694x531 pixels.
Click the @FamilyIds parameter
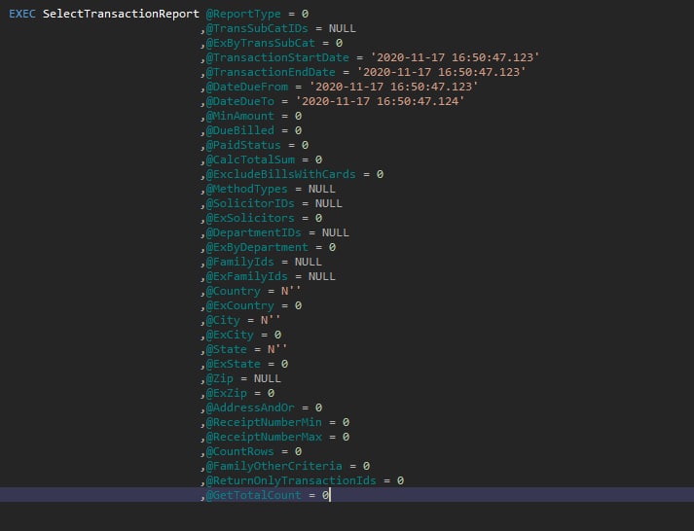tap(239, 262)
